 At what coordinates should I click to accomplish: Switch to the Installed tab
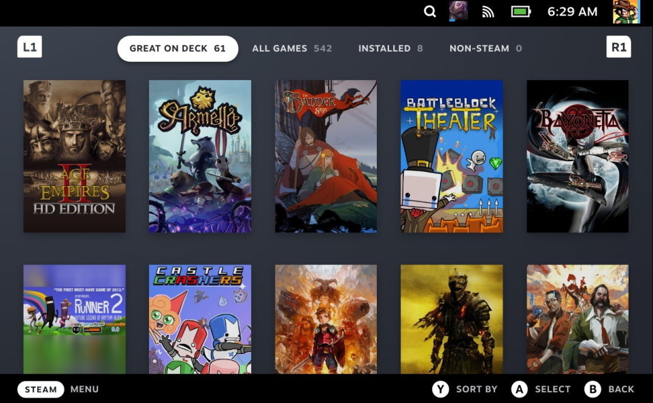click(390, 48)
